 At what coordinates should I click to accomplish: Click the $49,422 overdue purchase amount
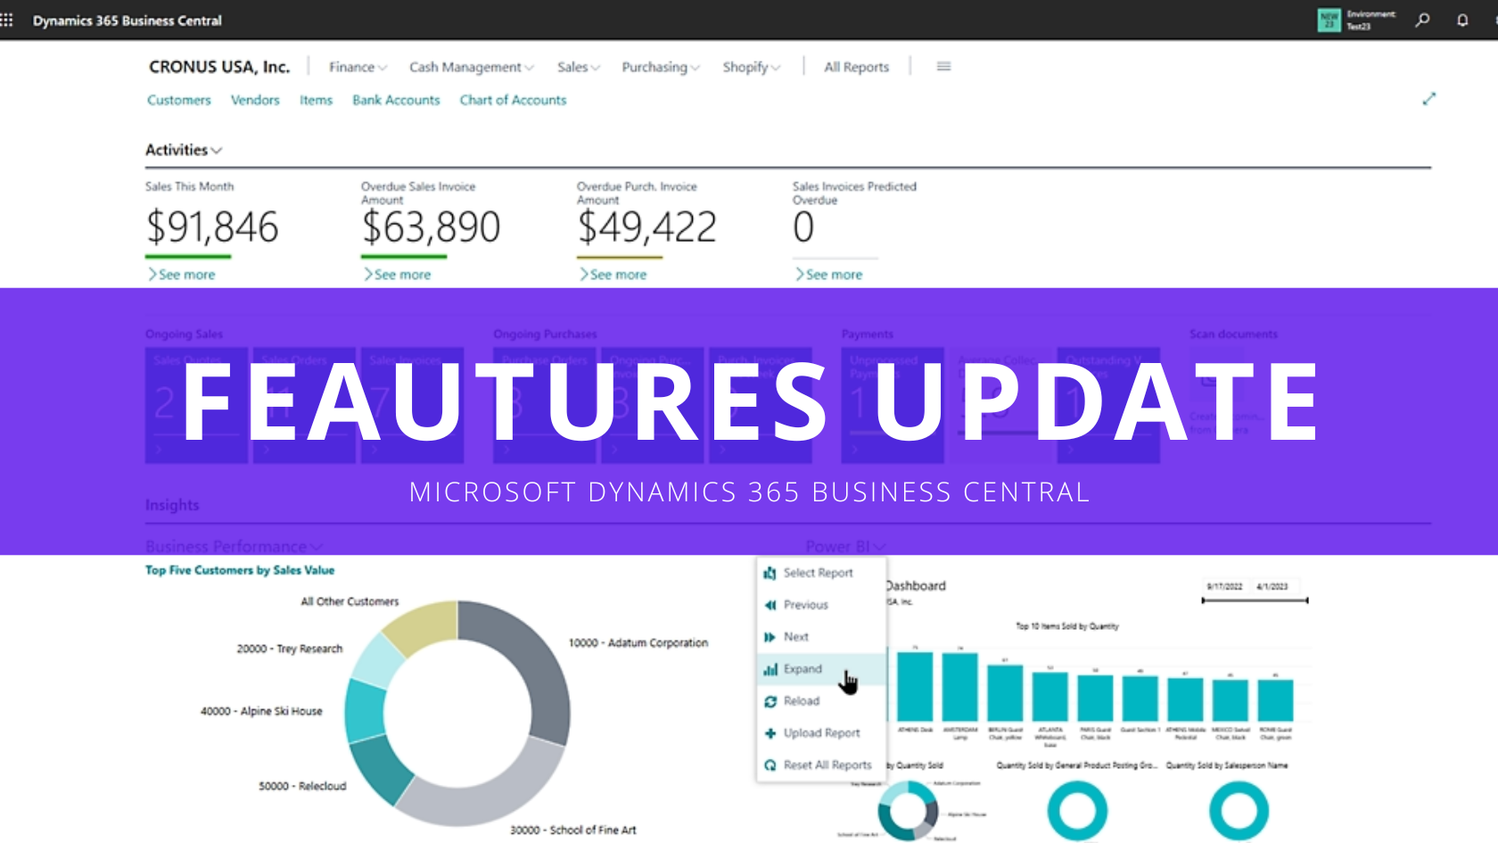pyautogui.click(x=646, y=227)
